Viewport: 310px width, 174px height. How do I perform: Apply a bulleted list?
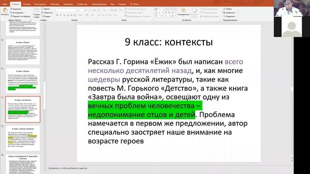click(99, 10)
